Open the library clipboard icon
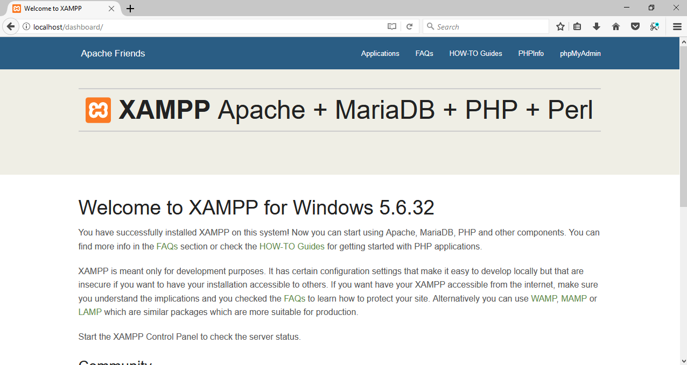This screenshot has width=687, height=365. point(577,26)
